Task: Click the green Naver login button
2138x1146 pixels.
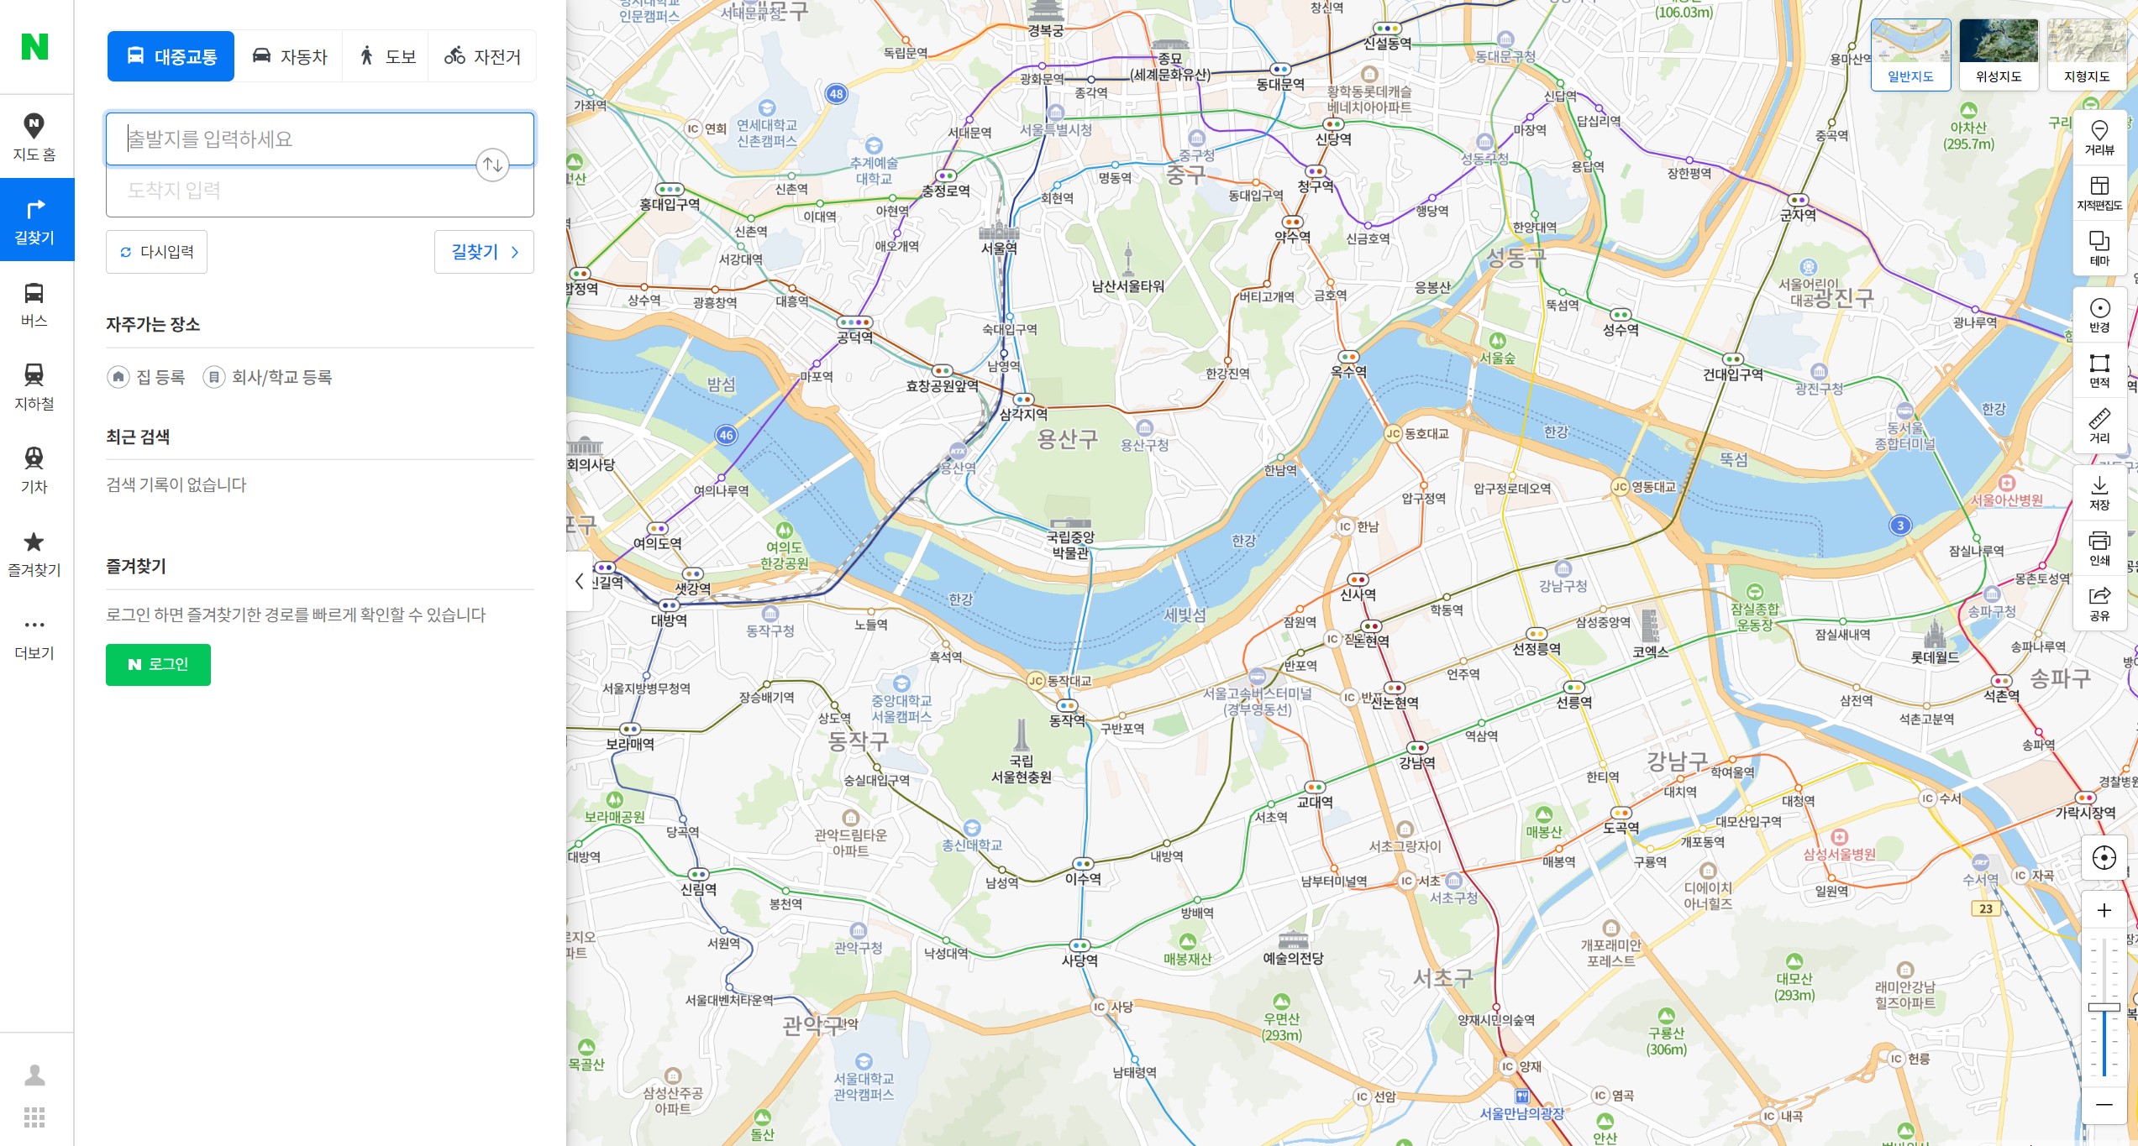Action: point(158,664)
